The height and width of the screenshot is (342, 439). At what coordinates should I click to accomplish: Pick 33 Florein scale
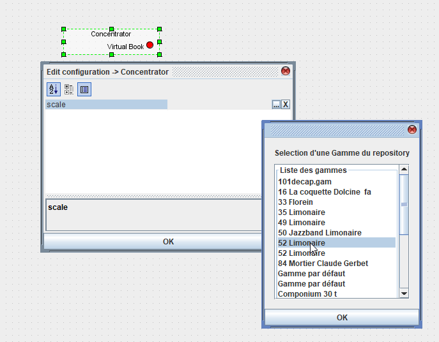coord(295,202)
